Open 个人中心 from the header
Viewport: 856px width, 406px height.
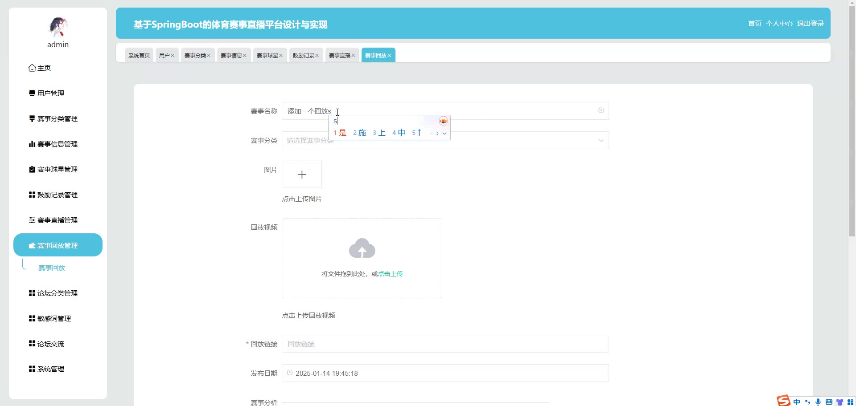click(x=779, y=24)
